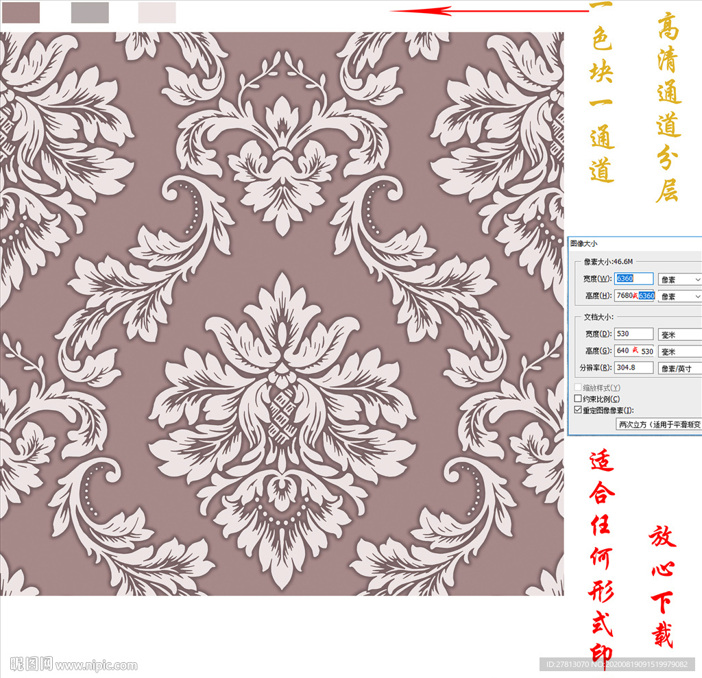Click the 宽度(W) label

(x=597, y=278)
